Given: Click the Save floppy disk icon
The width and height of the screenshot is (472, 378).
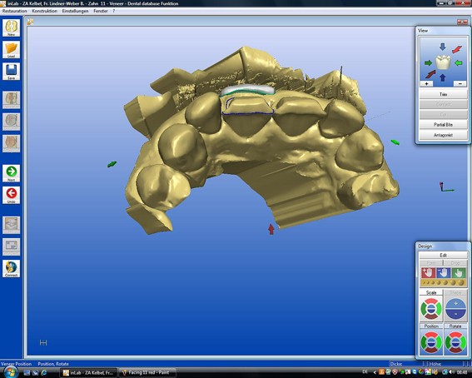Looking at the screenshot, I should tap(11, 72).
